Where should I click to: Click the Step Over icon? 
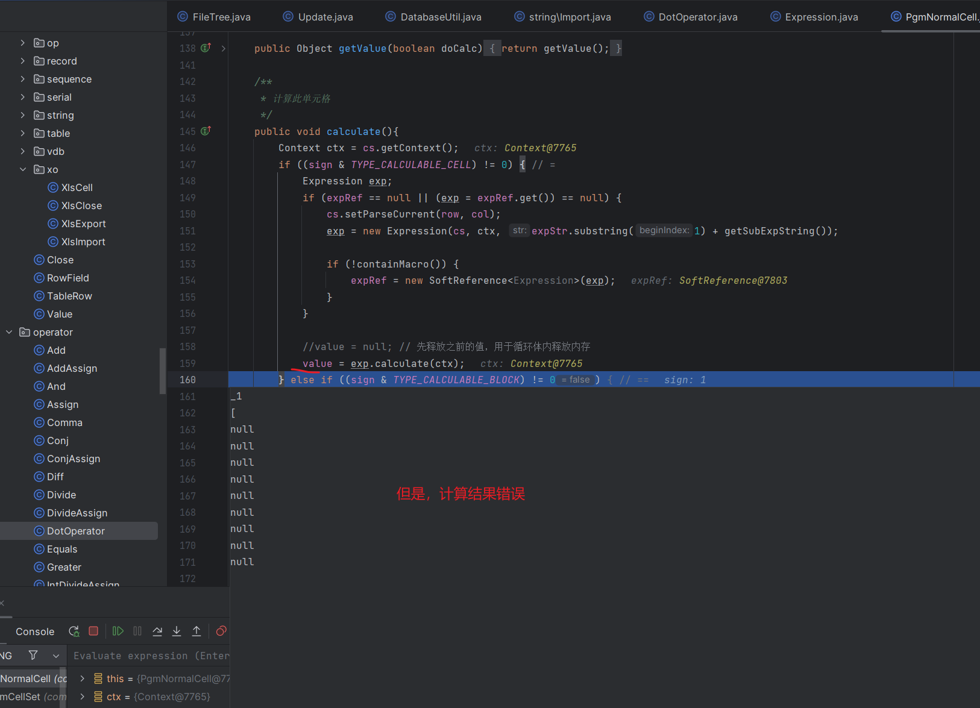[157, 631]
